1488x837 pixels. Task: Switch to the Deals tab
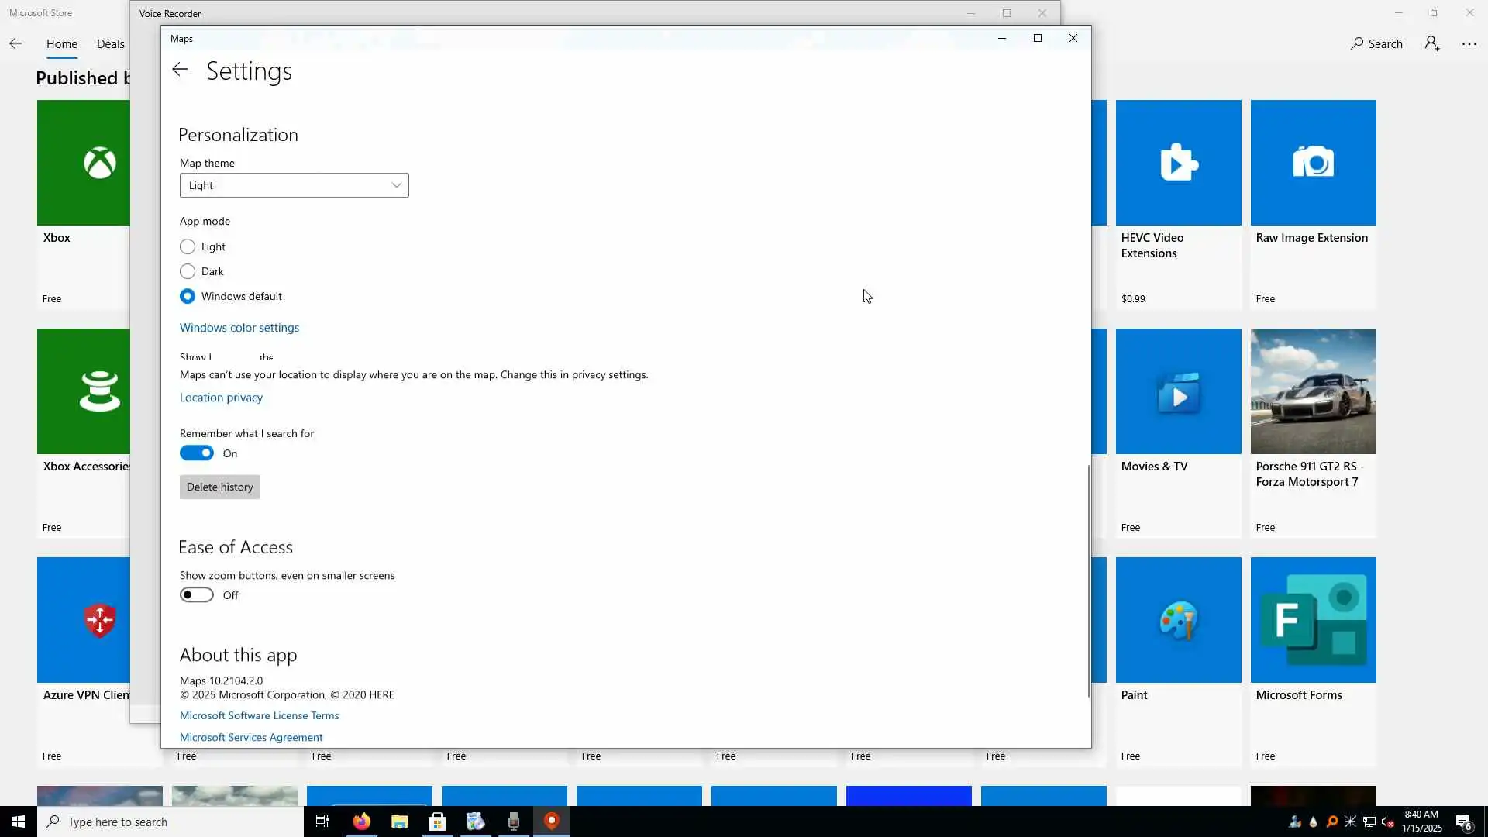pyautogui.click(x=110, y=44)
